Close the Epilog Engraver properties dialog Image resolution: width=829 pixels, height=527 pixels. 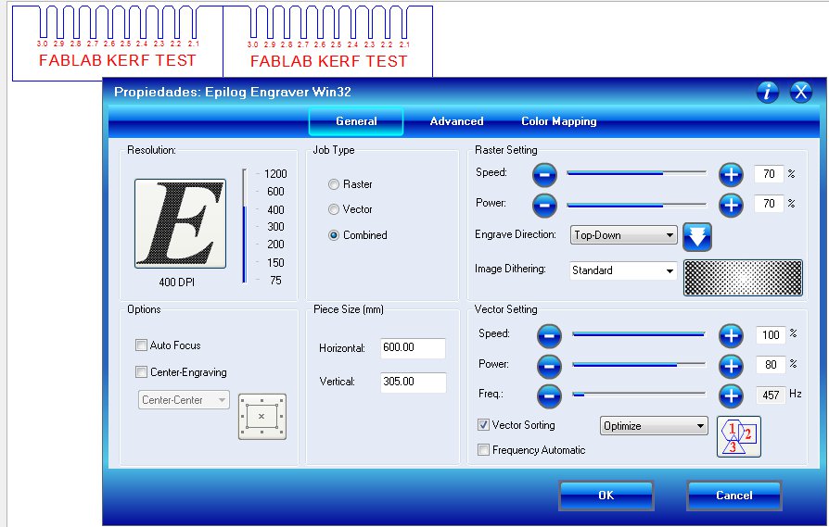click(801, 92)
